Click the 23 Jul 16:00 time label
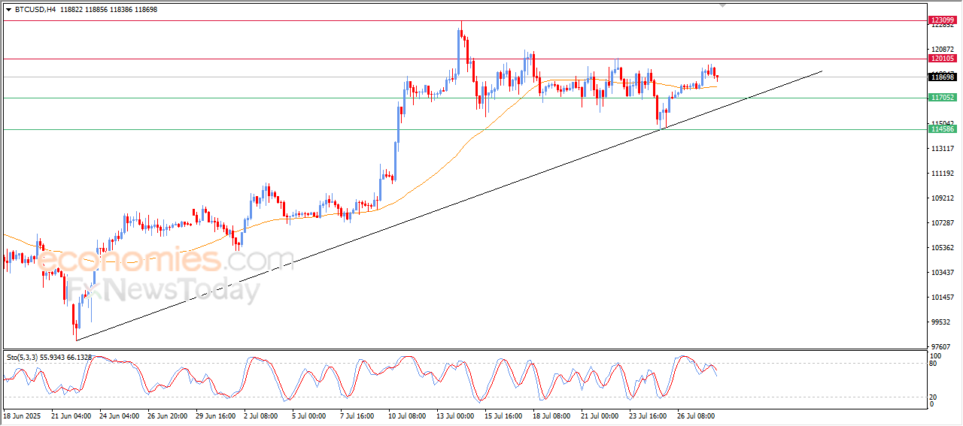Screen dimensions: 963x426 pos(648,415)
